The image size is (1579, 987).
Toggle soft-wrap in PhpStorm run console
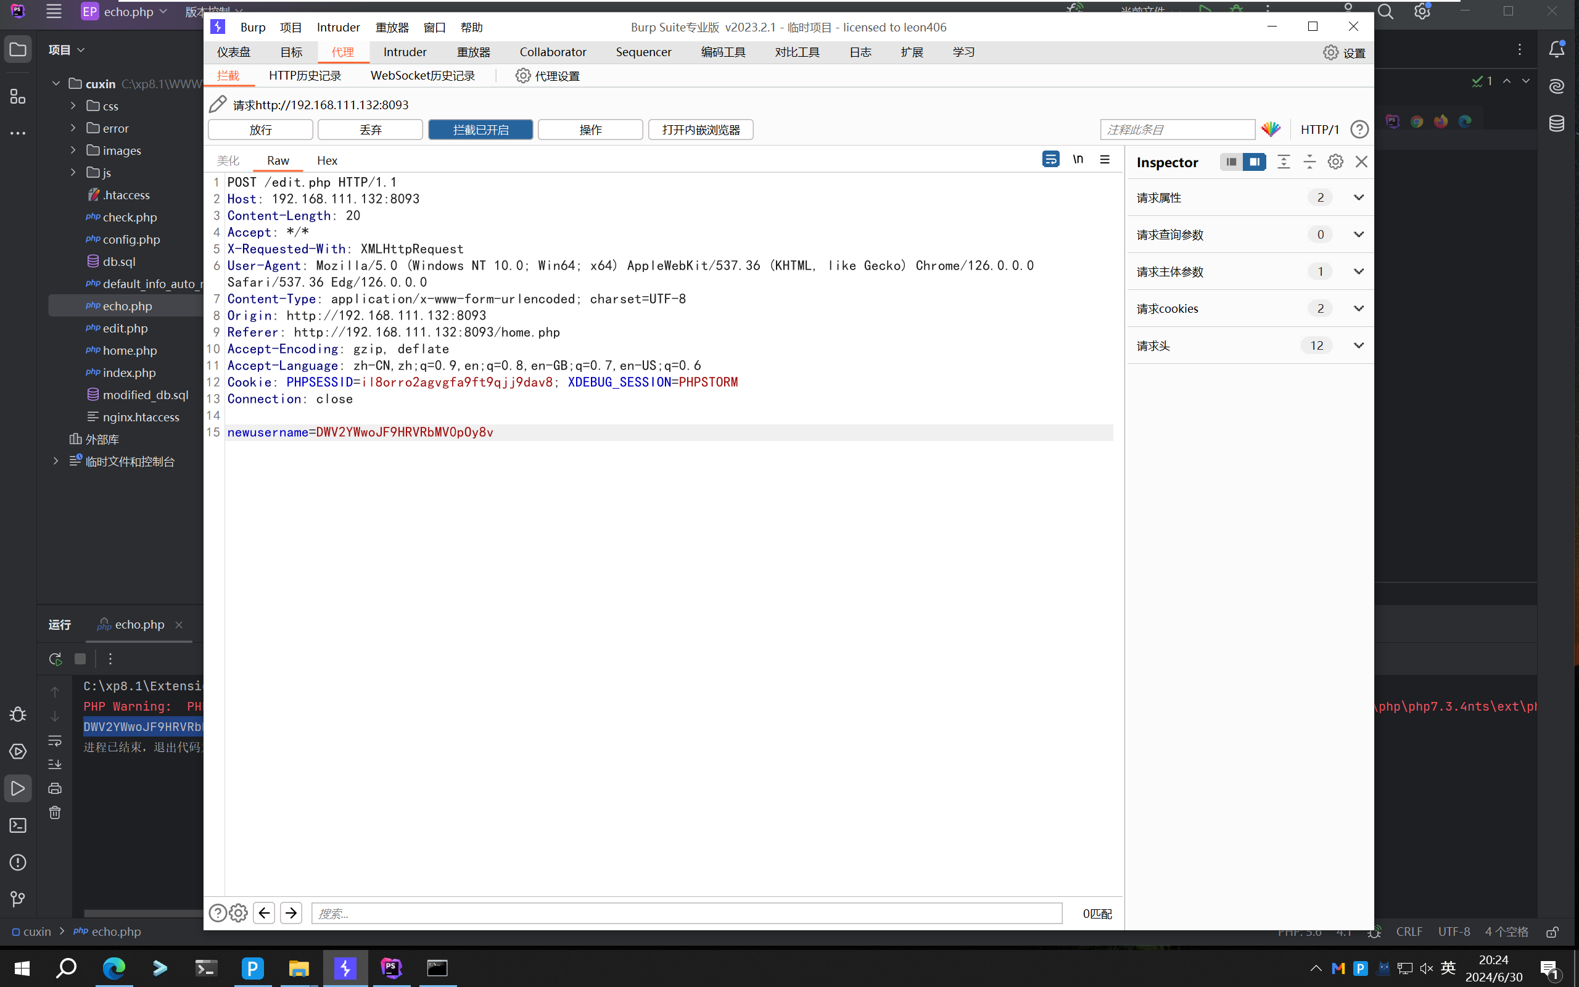55,740
